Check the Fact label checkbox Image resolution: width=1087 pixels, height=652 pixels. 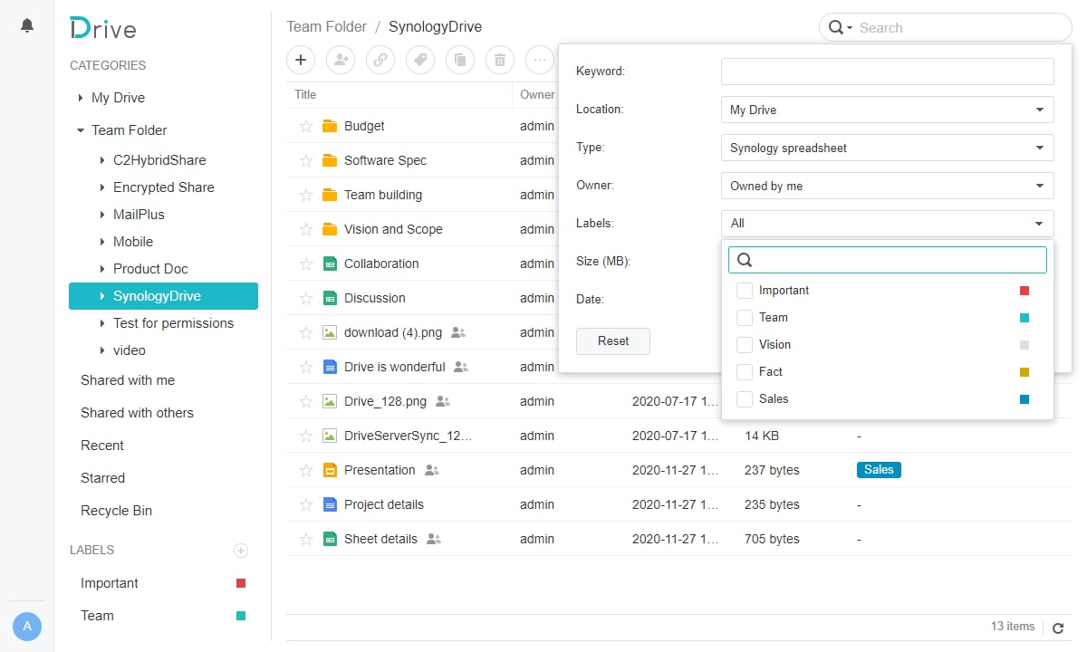coord(745,372)
